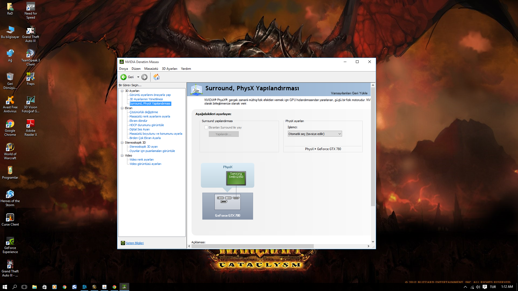Launch World of Warcraft desktop icon
The width and height of the screenshot is (518, 291).
[x=10, y=151]
